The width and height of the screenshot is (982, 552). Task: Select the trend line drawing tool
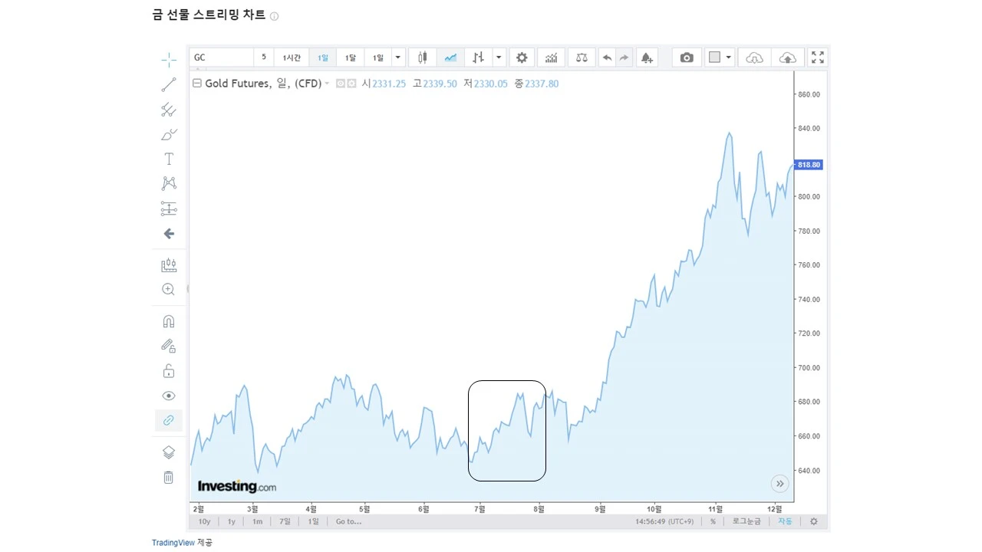(169, 85)
